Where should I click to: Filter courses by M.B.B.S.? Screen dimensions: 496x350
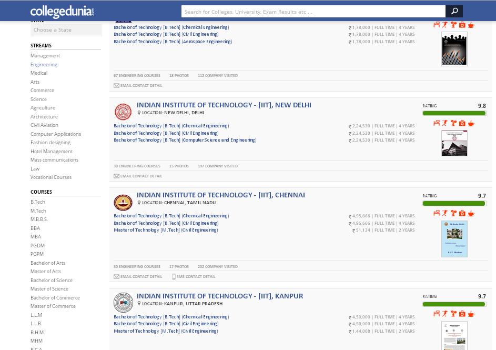coord(39,219)
